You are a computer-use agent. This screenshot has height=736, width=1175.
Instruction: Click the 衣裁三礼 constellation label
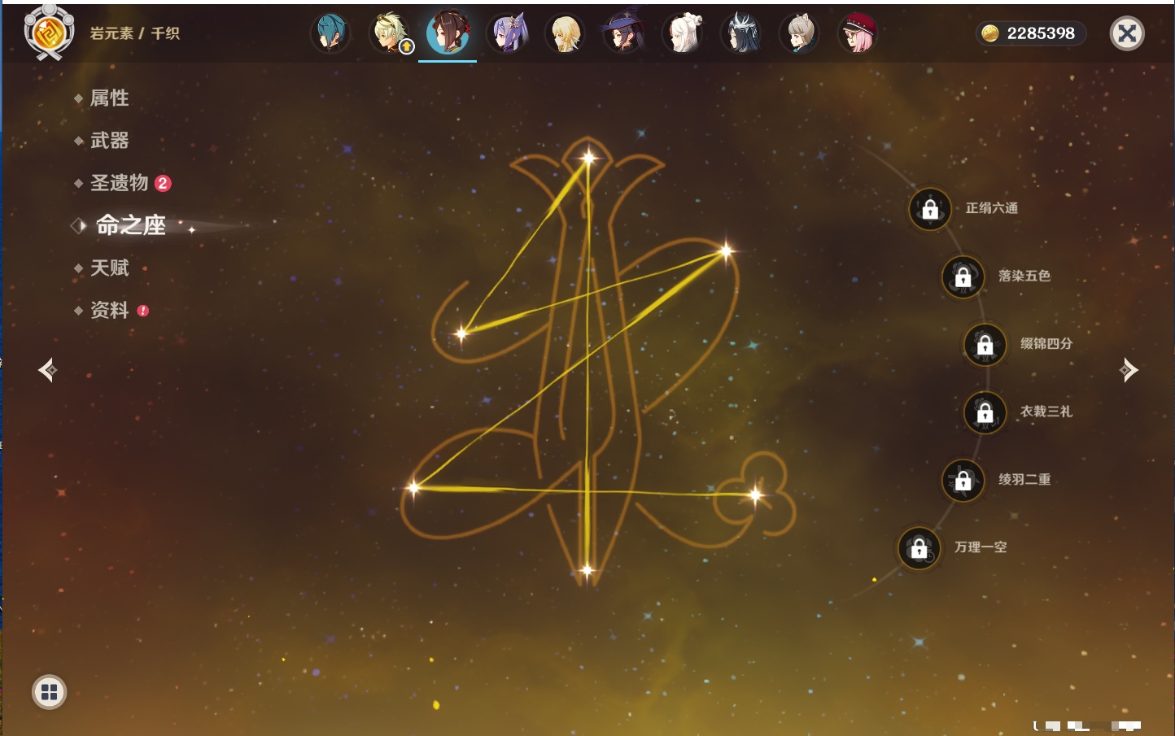1046,412
